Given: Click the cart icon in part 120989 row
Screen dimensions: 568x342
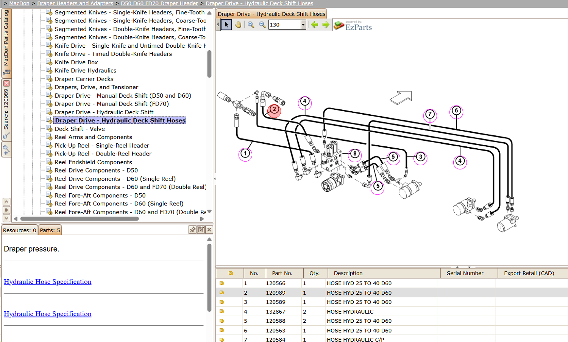Looking at the screenshot, I should [222, 293].
